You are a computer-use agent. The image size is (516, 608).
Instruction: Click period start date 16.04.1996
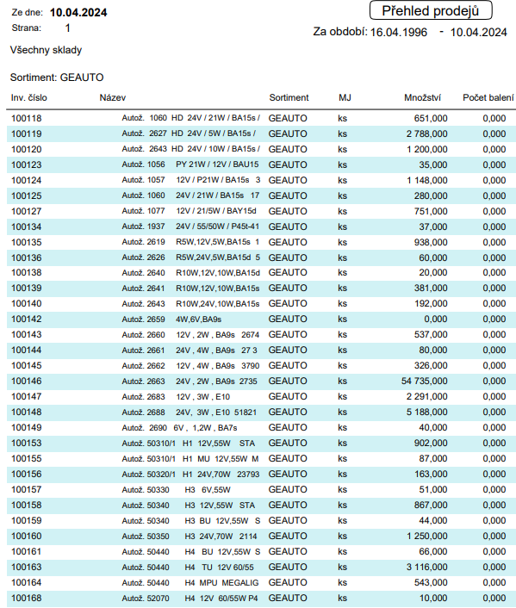[x=399, y=32]
